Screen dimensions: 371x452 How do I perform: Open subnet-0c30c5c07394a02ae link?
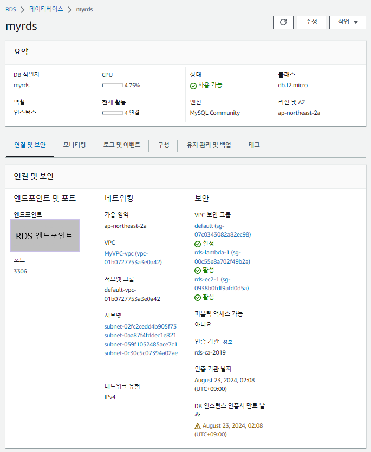(141, 353)
